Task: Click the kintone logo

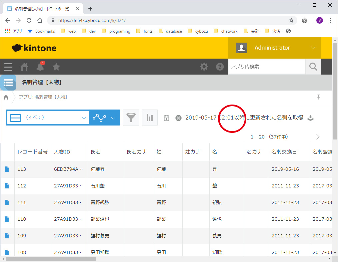Action: coord(34,48)
